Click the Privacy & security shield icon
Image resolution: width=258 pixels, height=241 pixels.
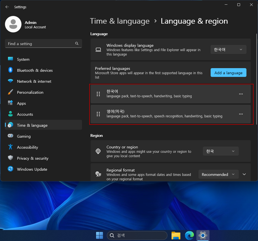[10, 158]
